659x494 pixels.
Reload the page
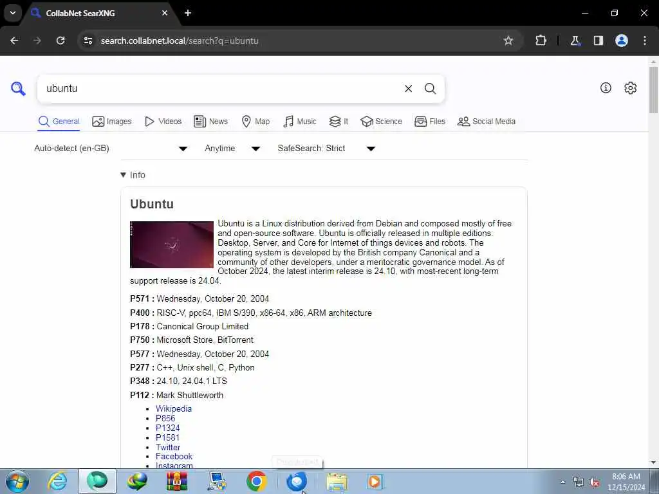coord(60,41)
